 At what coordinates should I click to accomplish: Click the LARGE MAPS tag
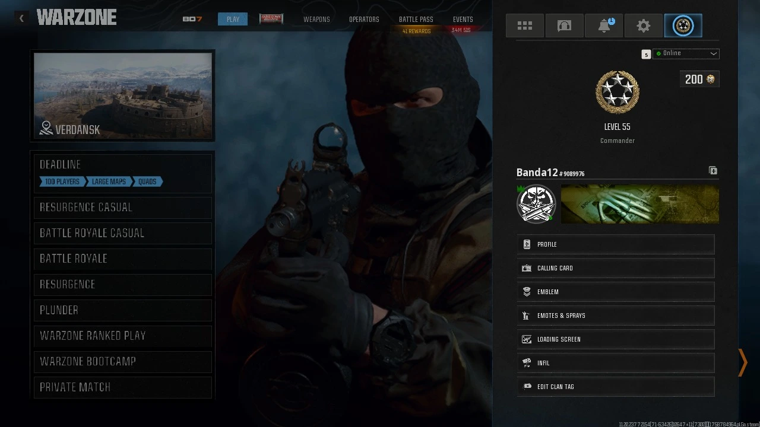[109, 181]
